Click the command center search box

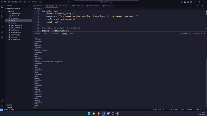point(106,2)
